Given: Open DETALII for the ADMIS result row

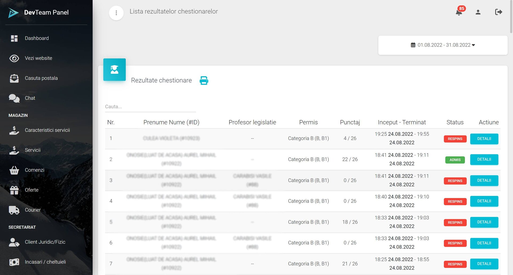Looking at the screenshot, I should coord(484,160).
